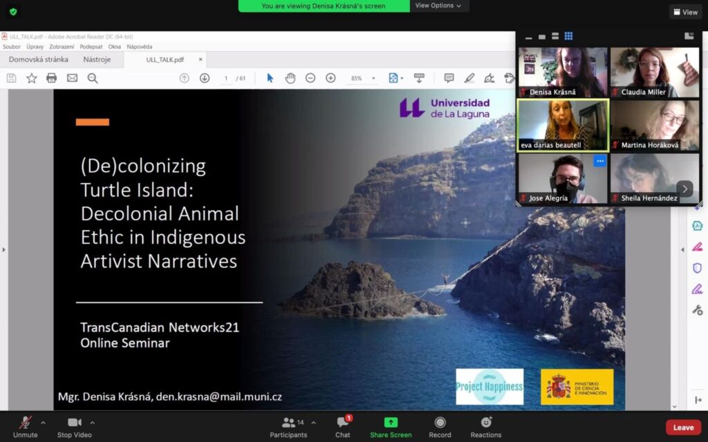Click the green Share Screen icon
The width and height of the screenshot is (708, 442).
click(391, 423)
